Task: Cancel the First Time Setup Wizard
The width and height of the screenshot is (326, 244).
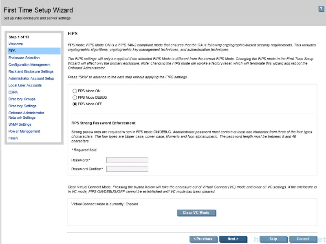Action: (303, 239)
